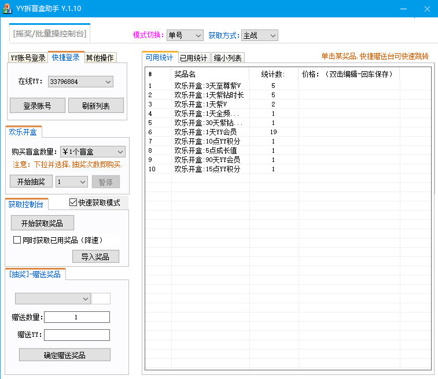
Task: Tick 同时获取已用奖品（降速） checkbox
Action: [17, 240]
